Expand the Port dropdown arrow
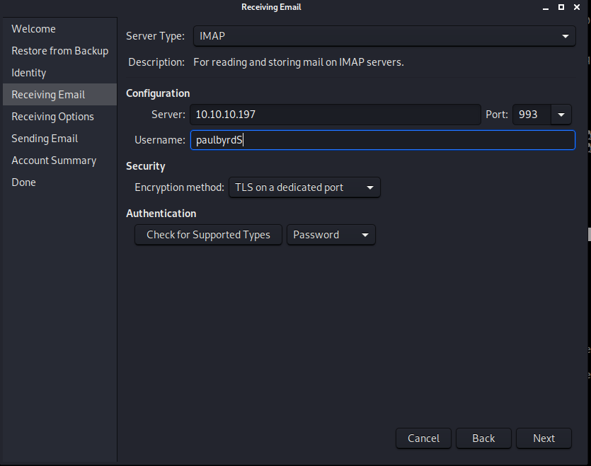Image resolution: width=591 pixels, height=466 pixels. (x=561, y=115)
